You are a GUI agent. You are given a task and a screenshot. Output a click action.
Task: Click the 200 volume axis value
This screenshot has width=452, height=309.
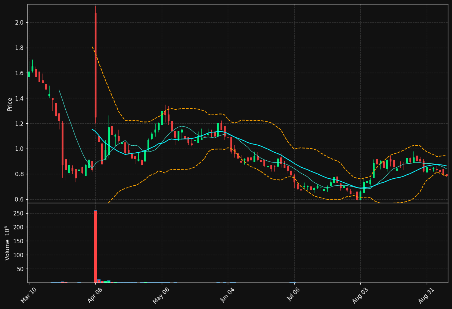click(x=19, y=228)
